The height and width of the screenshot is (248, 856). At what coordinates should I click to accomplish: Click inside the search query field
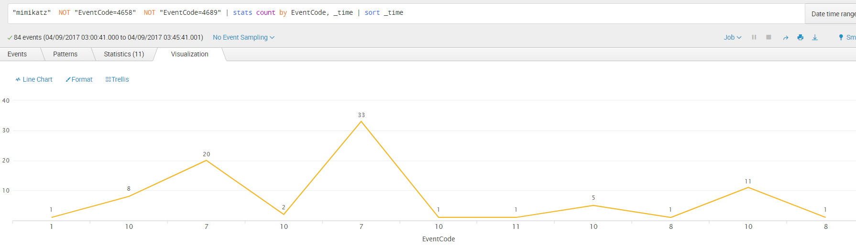click(x=406, y=13)
